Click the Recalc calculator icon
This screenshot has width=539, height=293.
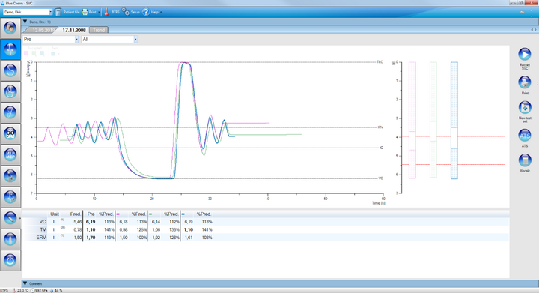(525, 160)
